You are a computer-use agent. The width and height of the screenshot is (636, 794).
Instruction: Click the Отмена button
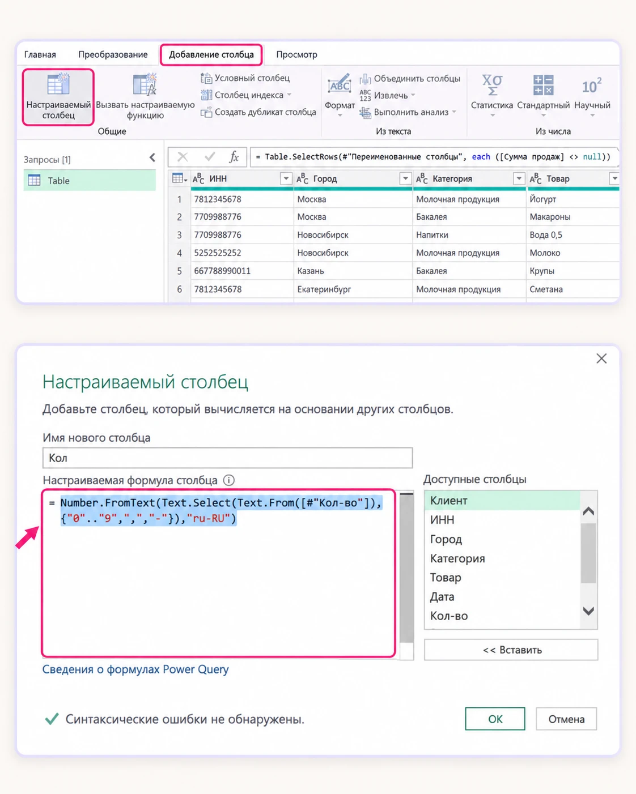[566, 719]
